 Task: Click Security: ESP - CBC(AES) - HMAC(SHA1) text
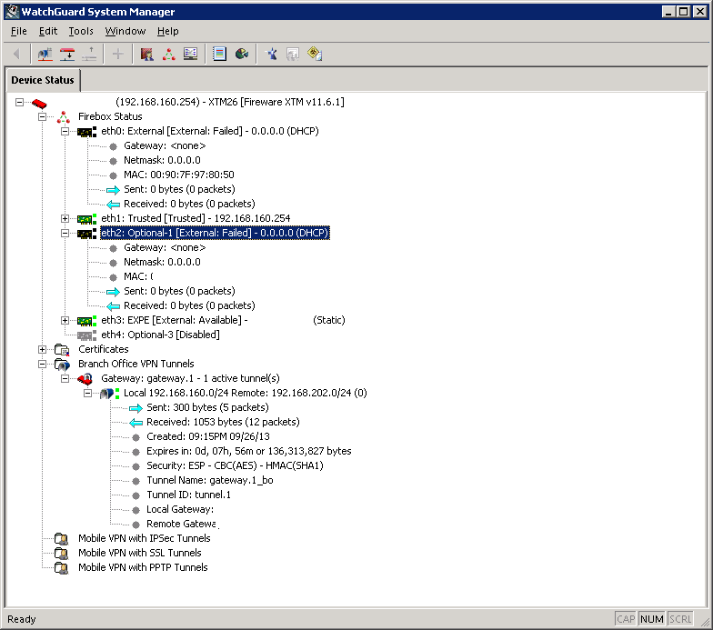coord(235,465)
